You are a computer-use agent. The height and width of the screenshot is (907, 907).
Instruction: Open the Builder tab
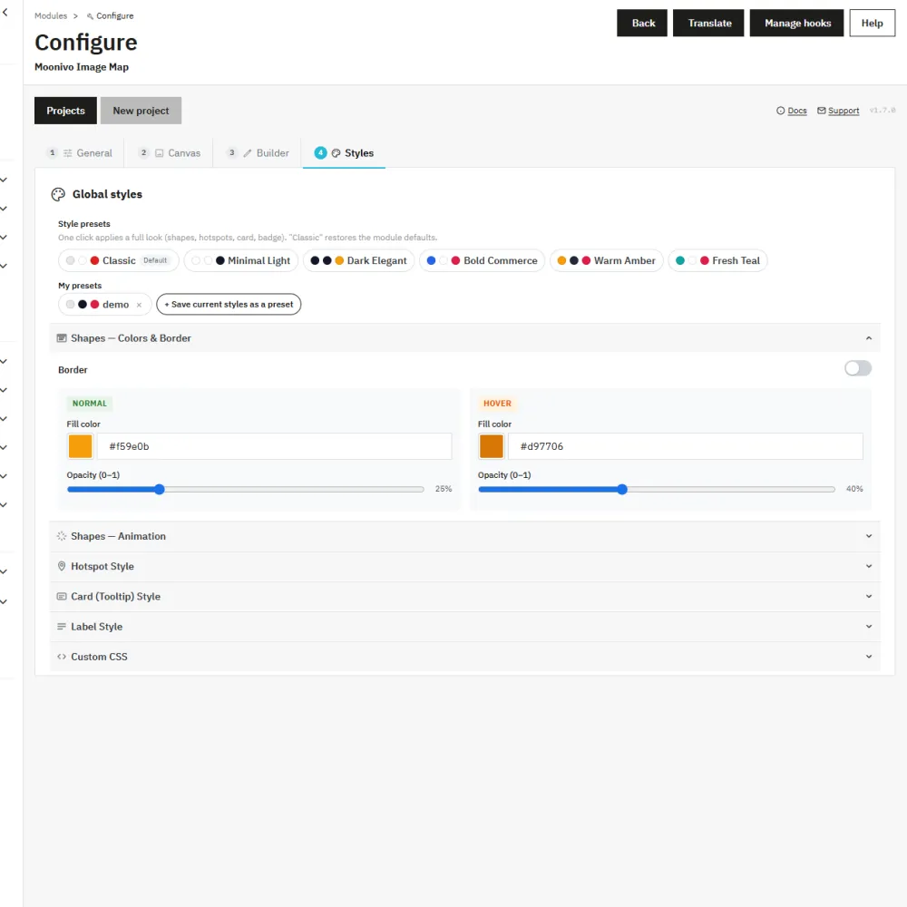click(x=258, y=153)
